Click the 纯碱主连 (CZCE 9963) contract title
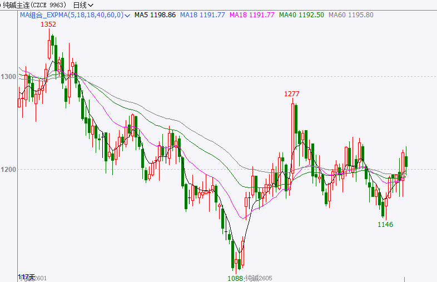 pyautogui.click(x=34, y=4)
